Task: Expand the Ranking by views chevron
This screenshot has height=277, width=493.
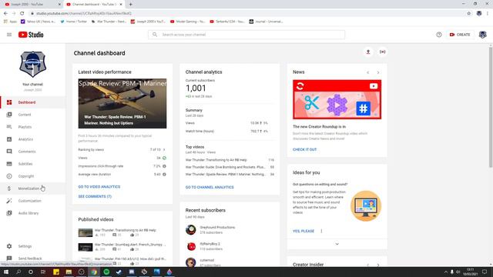Action: pos(164,150)
